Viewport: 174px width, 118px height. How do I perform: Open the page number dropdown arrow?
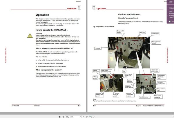pos(80,117)
